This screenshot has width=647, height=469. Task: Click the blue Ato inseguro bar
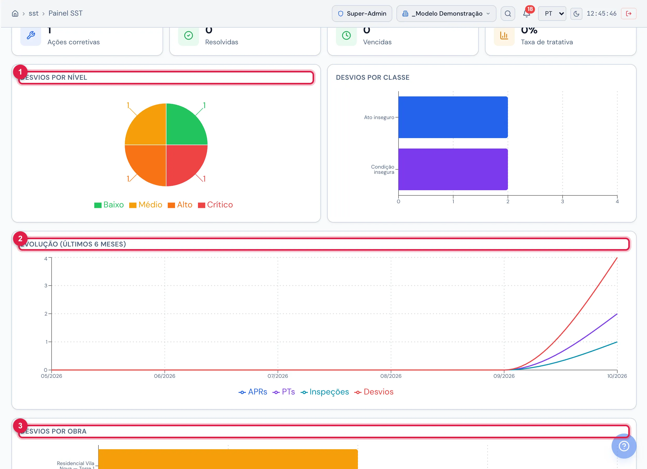[453, 117]
